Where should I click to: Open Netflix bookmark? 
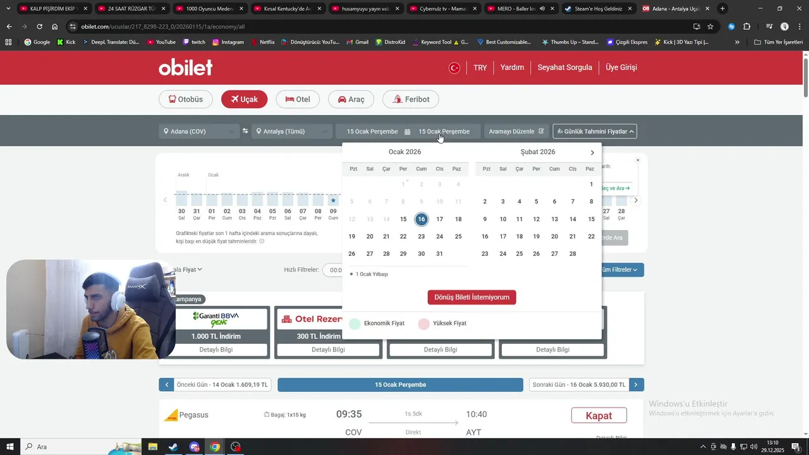coord(262,42)
